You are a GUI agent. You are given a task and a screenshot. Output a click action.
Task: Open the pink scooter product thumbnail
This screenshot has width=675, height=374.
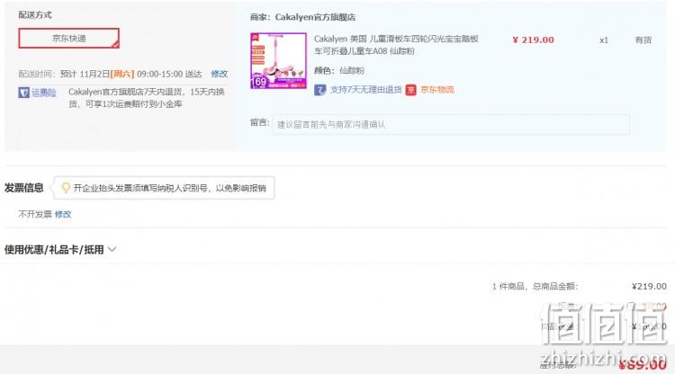click(278, 61)
